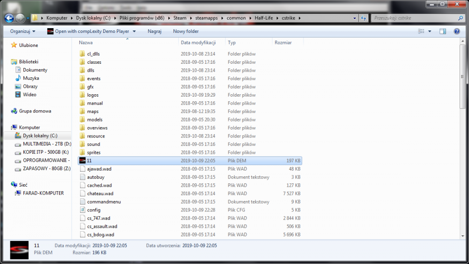Click the Back navigation arrow
The image size is (469, 264).
(9, 18)
